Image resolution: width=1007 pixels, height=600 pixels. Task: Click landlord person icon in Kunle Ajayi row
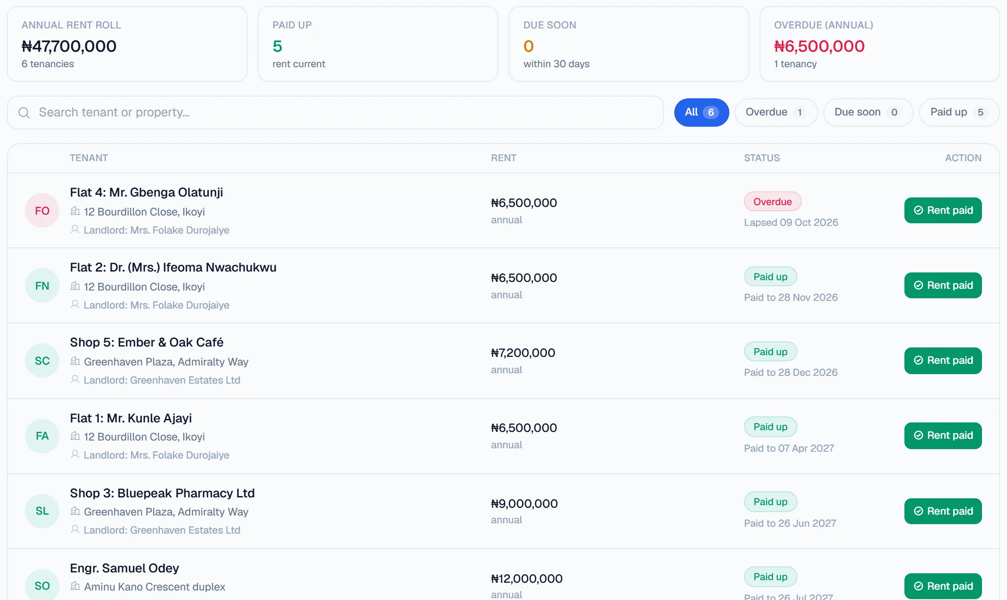75,454
